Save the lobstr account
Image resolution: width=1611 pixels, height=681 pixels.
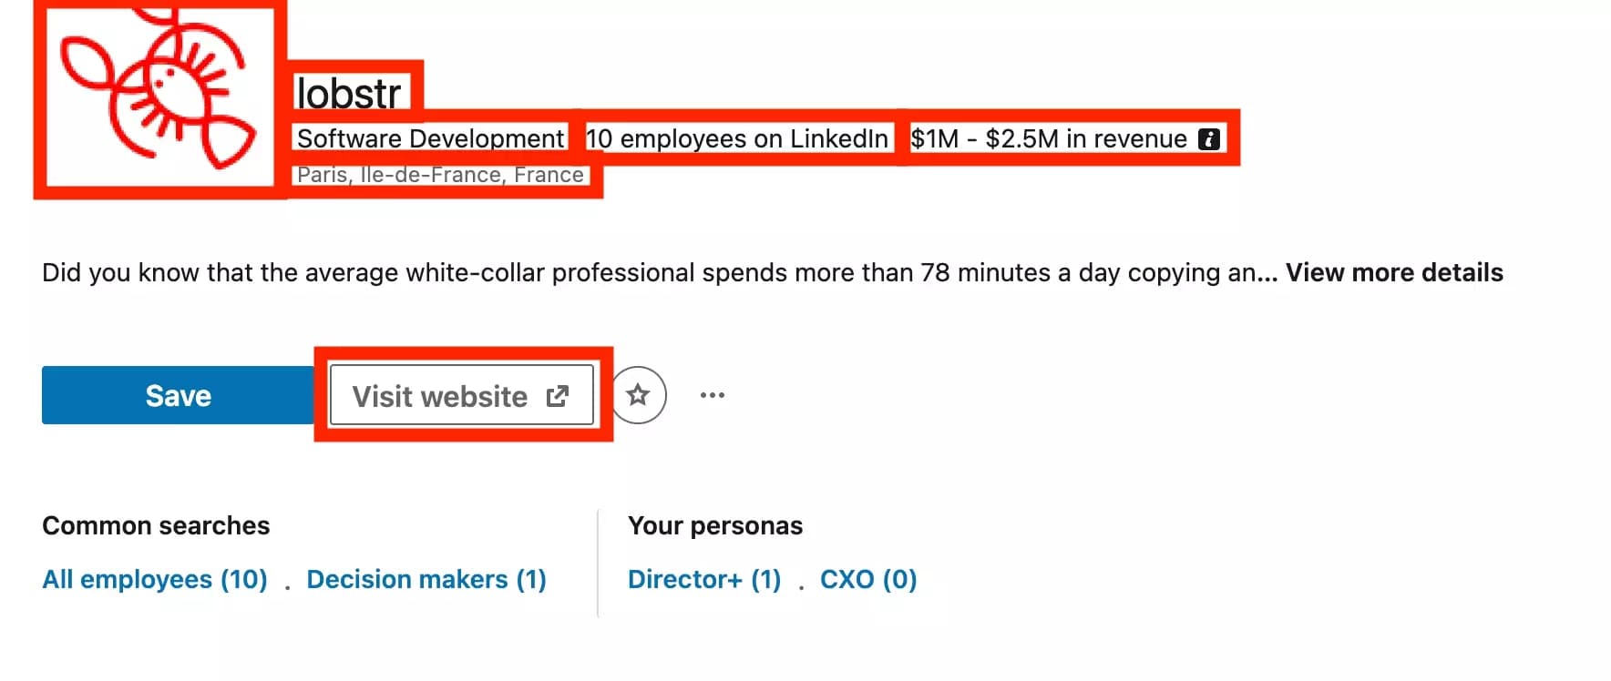tap(177, 394)
